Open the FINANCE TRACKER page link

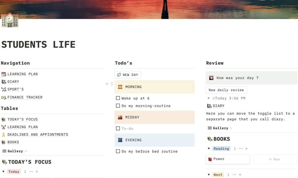(25, 97)
